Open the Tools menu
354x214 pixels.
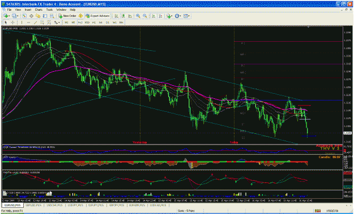click(49, 10)
